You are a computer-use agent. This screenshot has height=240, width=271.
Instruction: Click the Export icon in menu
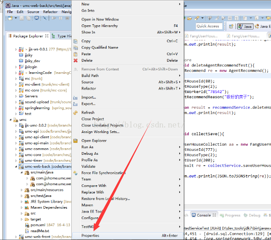(x=75, y=104)
